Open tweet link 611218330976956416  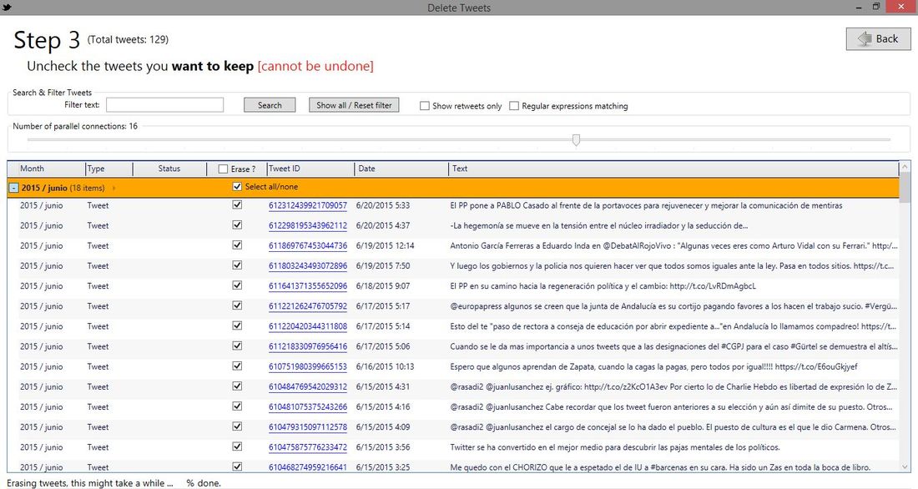click(308, 346)
